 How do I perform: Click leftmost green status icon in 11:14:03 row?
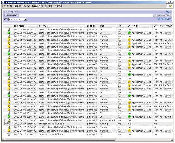coord(9,96)
